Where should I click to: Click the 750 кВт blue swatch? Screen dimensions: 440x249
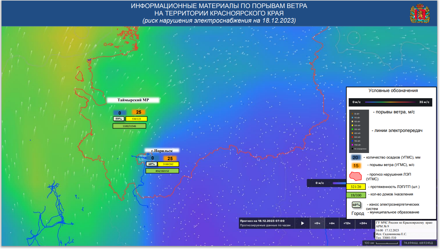(352, 141)
